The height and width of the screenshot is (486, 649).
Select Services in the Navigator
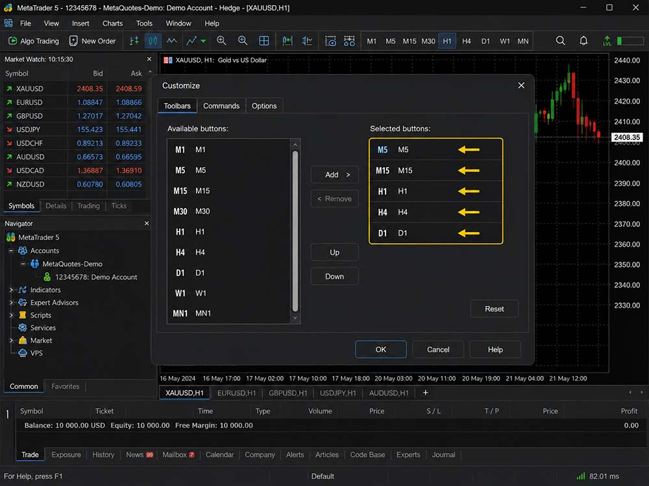point(37,328)
